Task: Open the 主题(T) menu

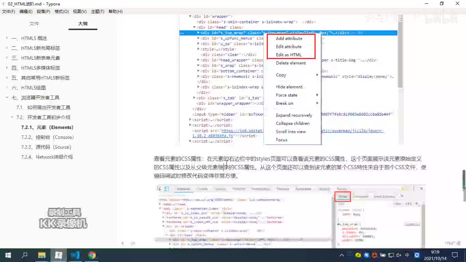Action: pyautogui.click(x=98, y=12)
